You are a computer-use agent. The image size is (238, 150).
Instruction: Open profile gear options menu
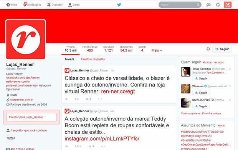(x=208, y=49)
